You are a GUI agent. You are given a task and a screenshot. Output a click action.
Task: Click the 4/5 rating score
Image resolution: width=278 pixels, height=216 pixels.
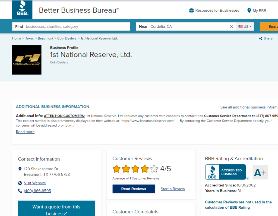tap(166, 169)
